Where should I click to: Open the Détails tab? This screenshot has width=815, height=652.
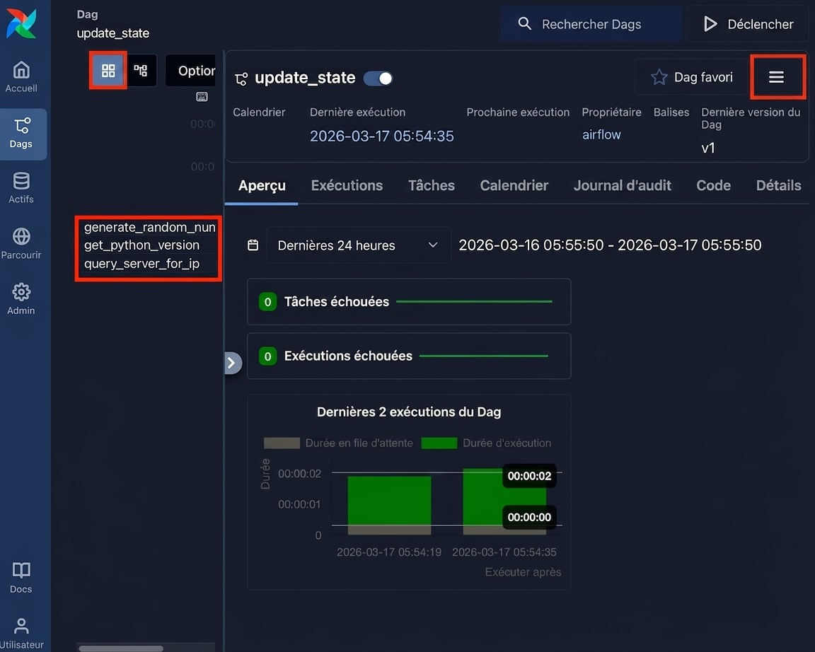point(778,185)
